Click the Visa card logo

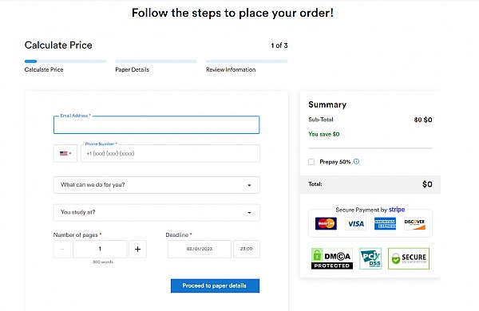click(x=355, y=224)
